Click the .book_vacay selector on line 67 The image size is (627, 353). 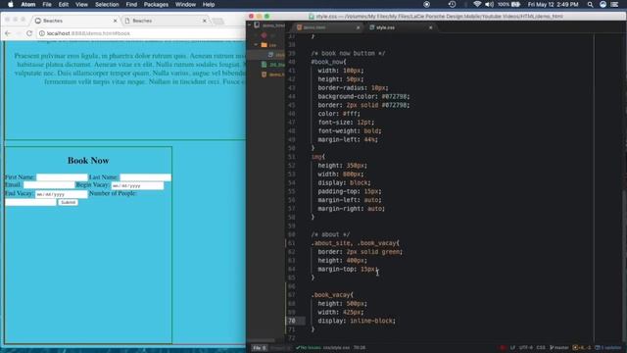pyautogui.click(x=332, y=295)
